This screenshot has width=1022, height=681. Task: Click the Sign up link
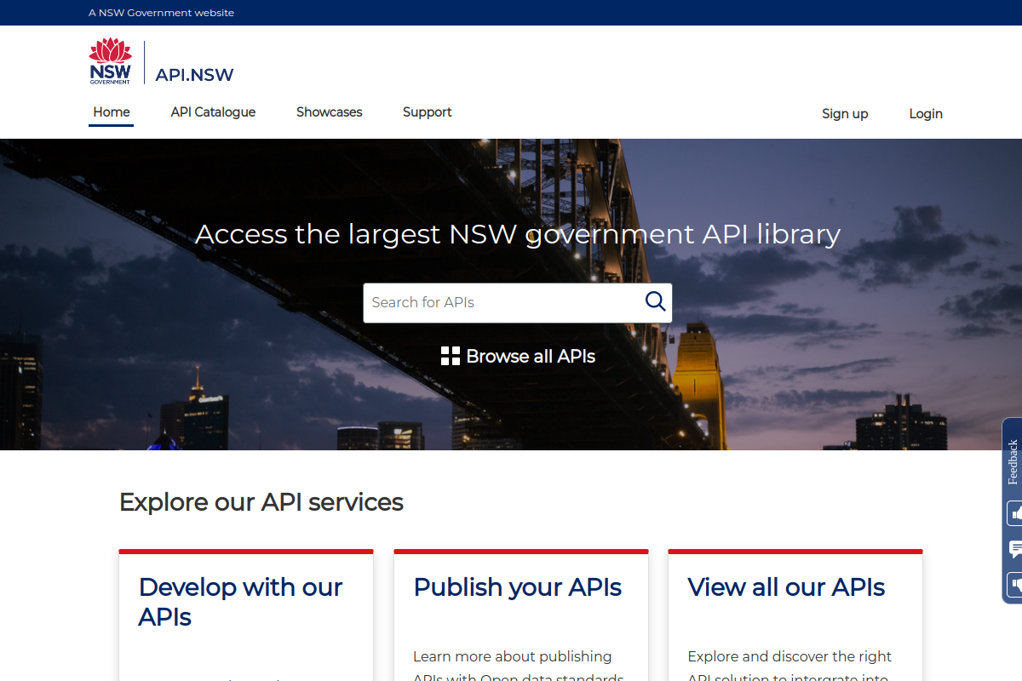[845, 113]
